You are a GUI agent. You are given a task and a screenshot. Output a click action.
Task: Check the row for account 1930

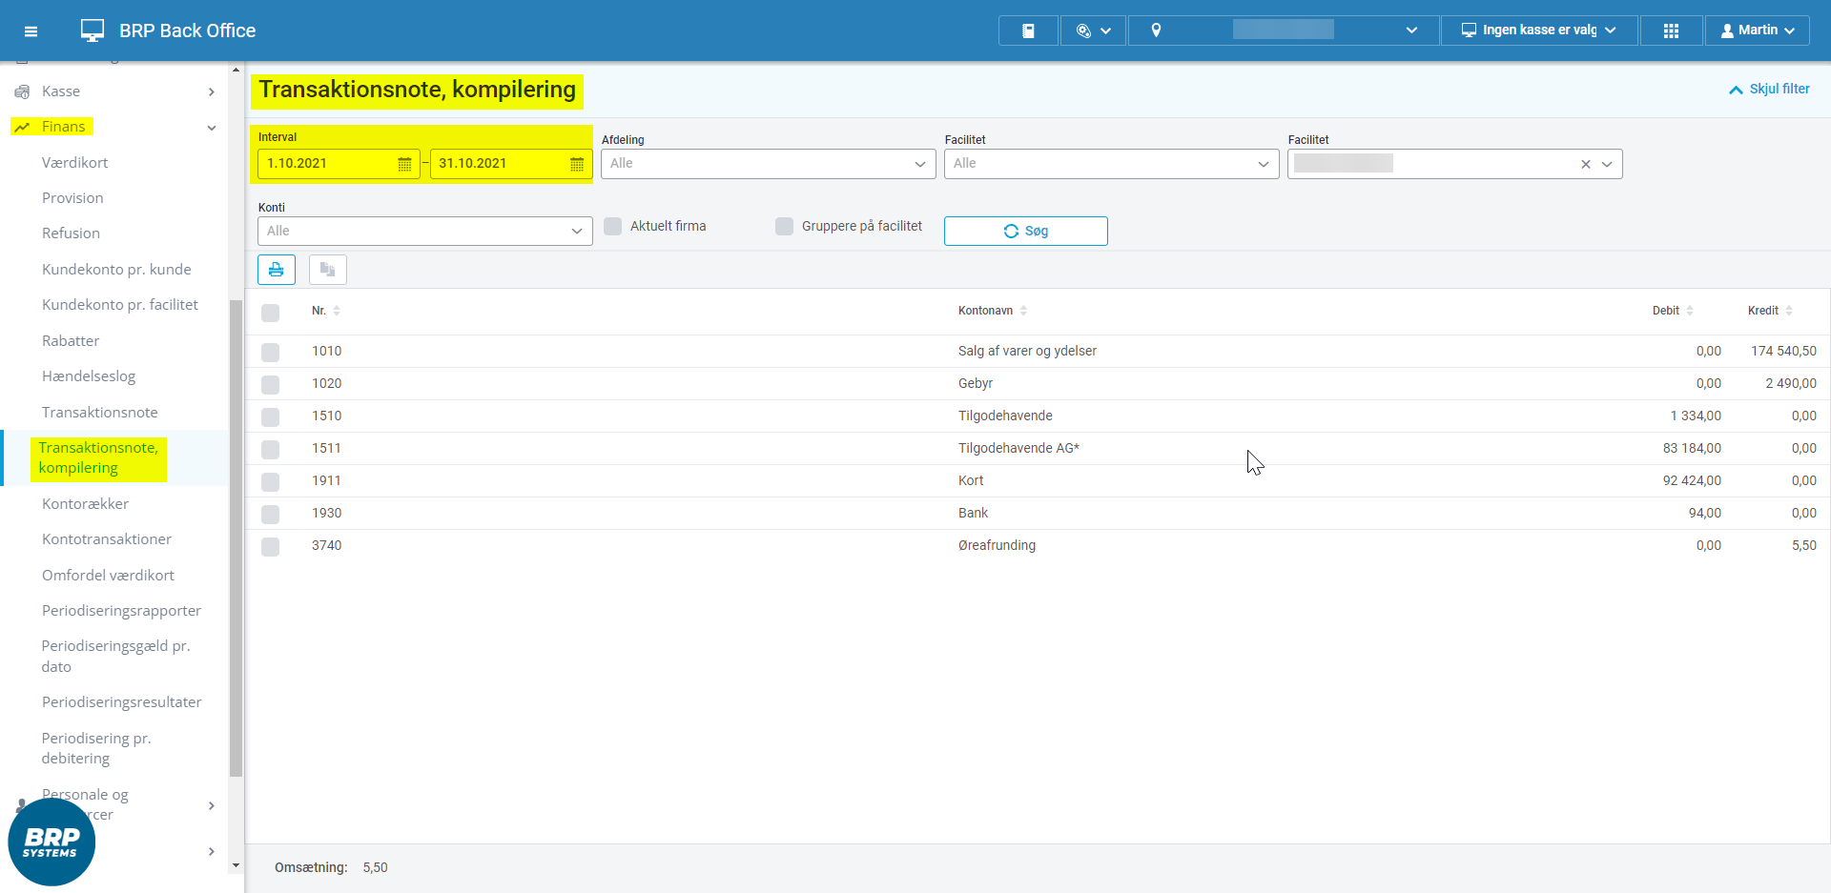click(x=271, y=514)
